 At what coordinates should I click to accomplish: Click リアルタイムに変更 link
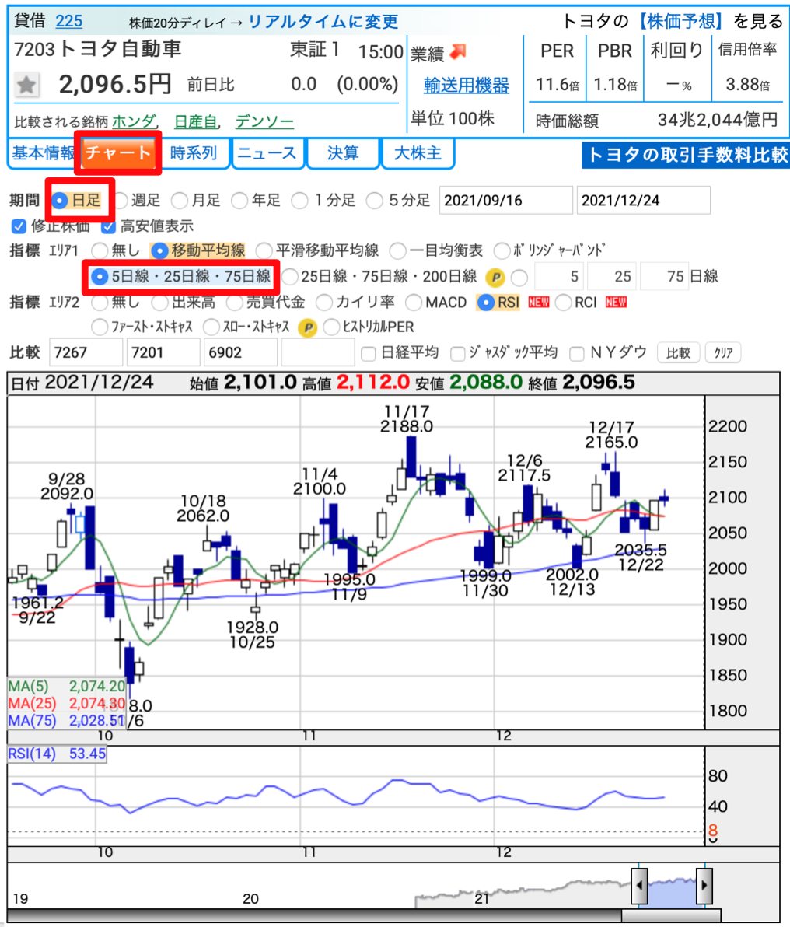(x=323, y=22)
